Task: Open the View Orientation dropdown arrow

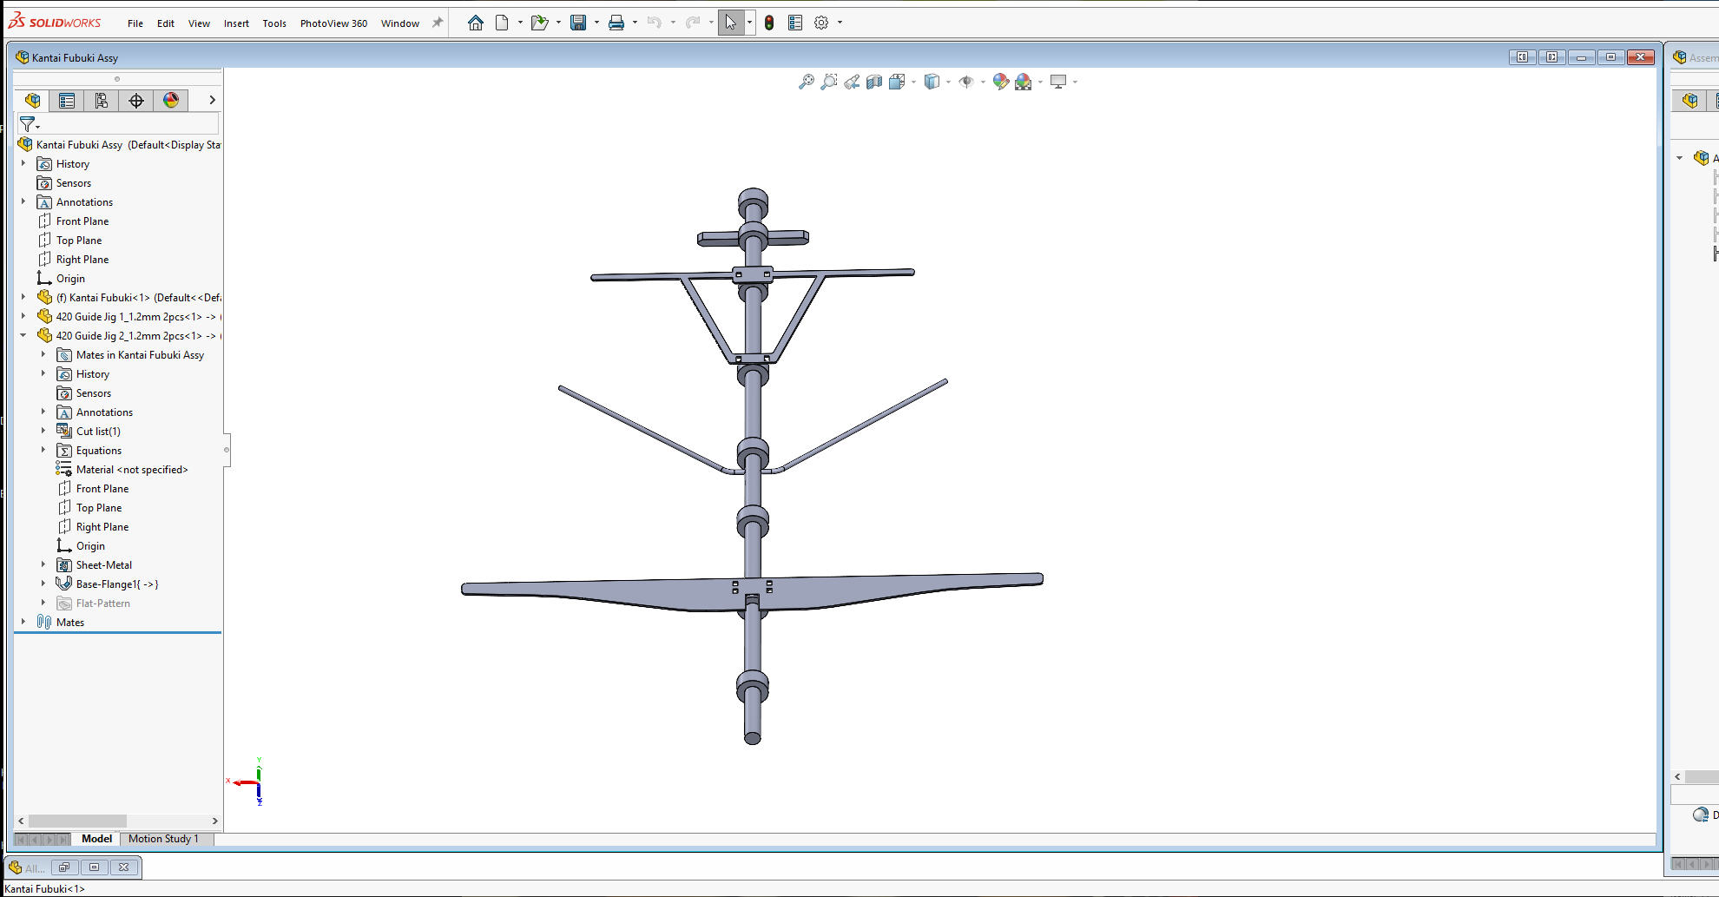Action: coord(913,82)
